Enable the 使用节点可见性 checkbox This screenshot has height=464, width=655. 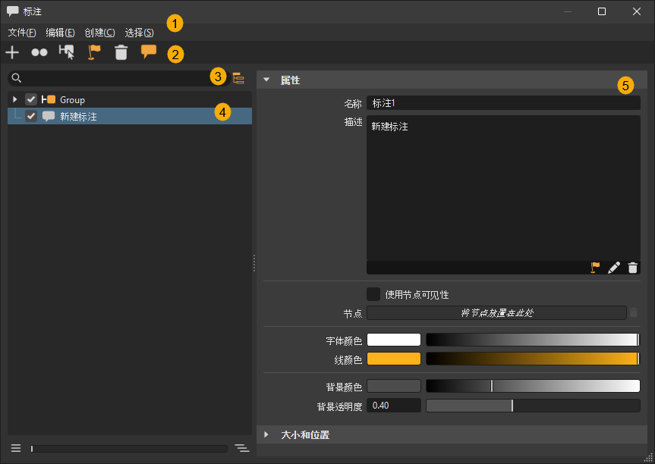click(373, 294)
